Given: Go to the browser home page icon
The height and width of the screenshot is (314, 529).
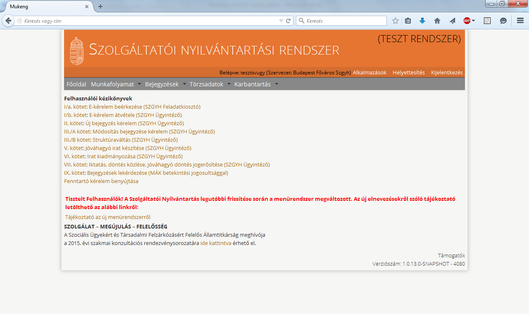Looking at the screenshot, I should click(x=437, y=21).
